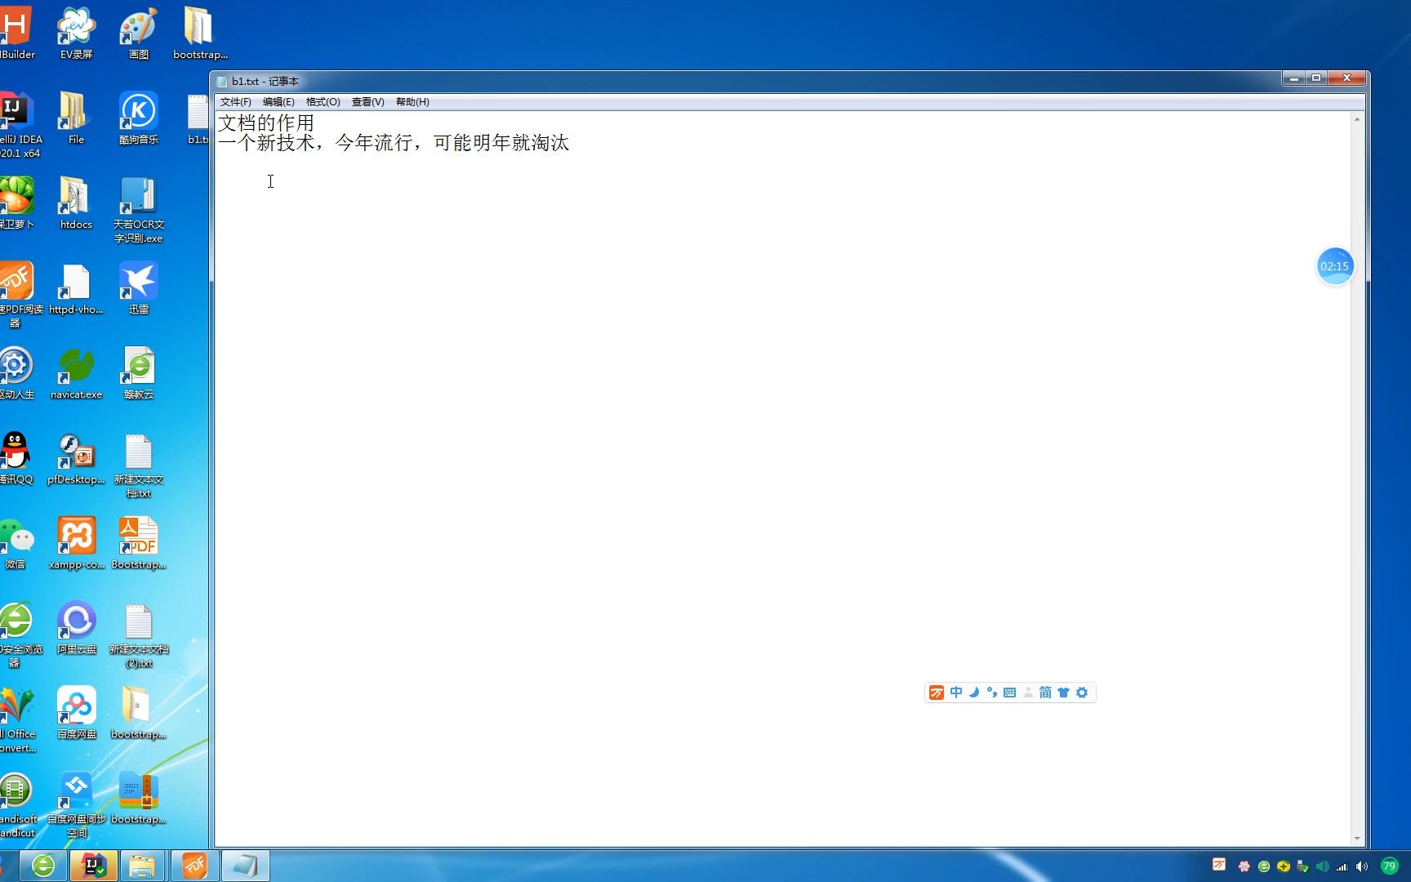Select the 画图 desktop icon

(x=139, y=33)
